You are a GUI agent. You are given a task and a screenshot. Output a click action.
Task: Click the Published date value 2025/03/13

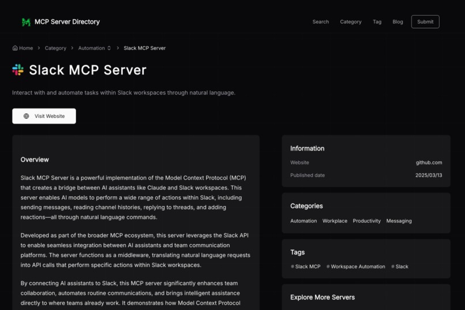429,175
